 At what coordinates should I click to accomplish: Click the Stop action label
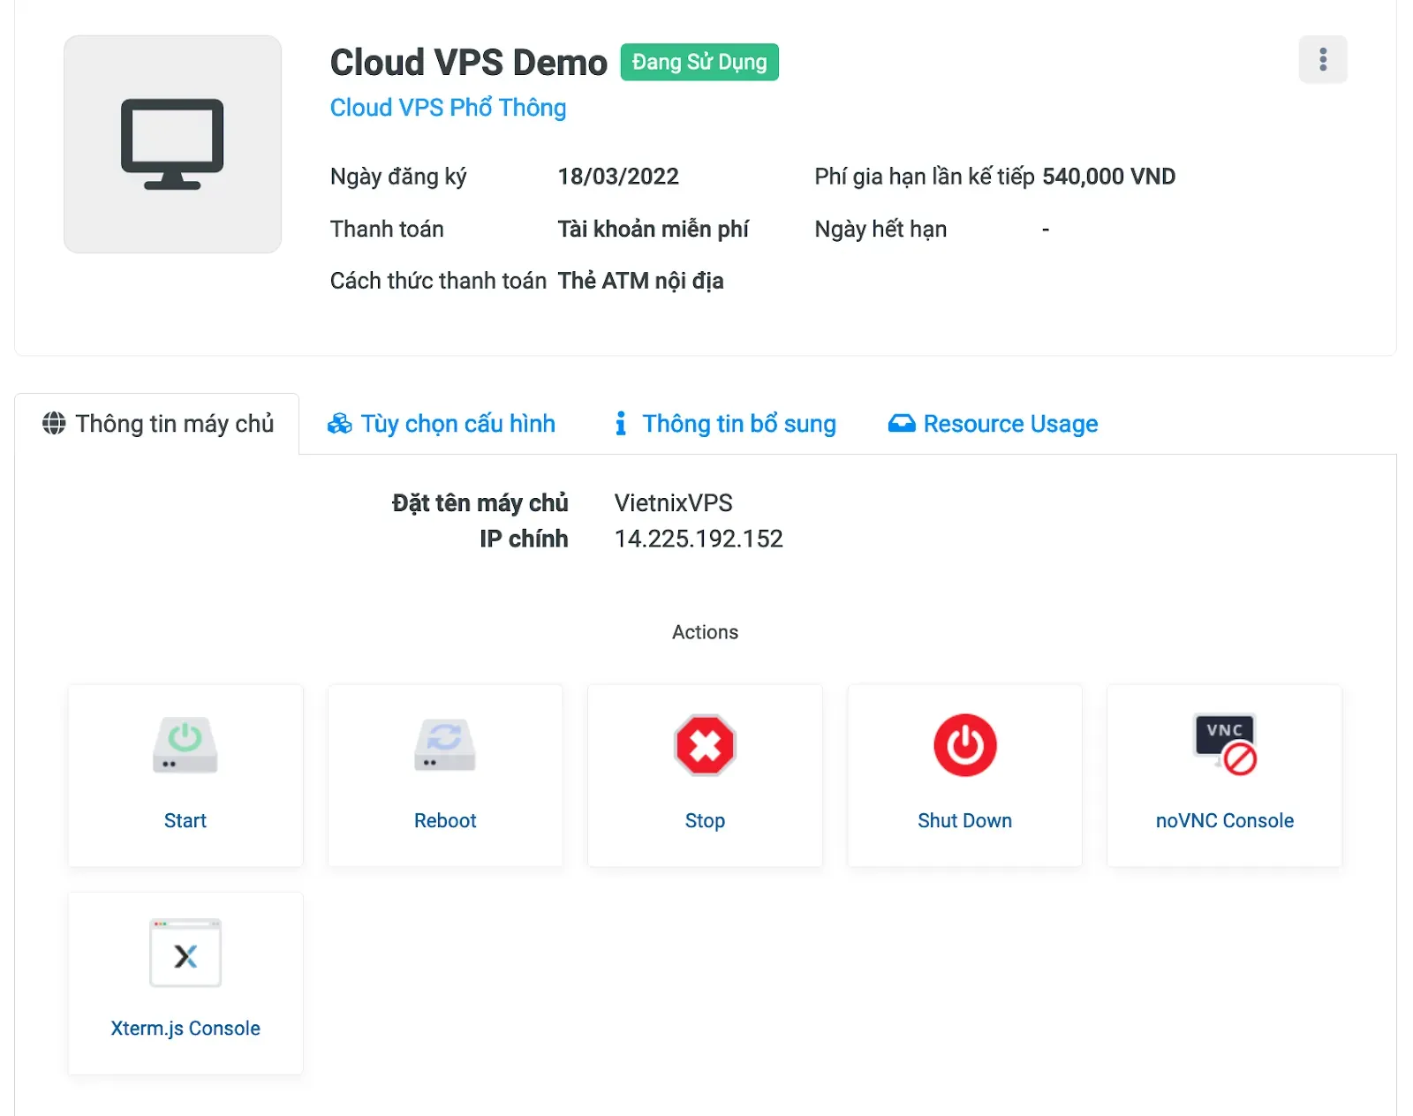point(705,820)
